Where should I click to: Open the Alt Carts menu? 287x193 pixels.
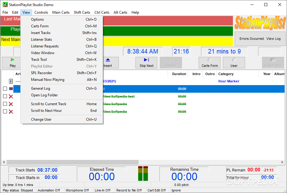coord(121,12)
